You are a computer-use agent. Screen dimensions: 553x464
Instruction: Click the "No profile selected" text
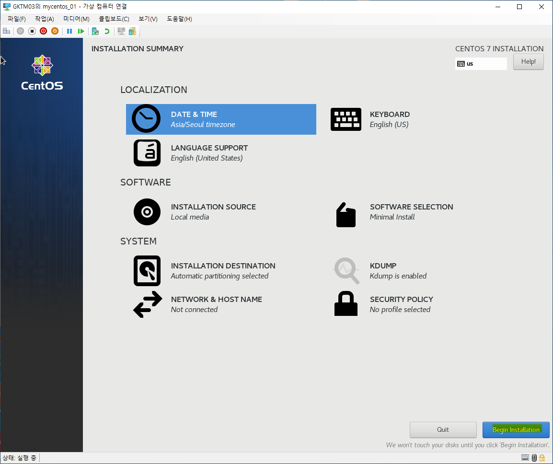tap(400, 310)
